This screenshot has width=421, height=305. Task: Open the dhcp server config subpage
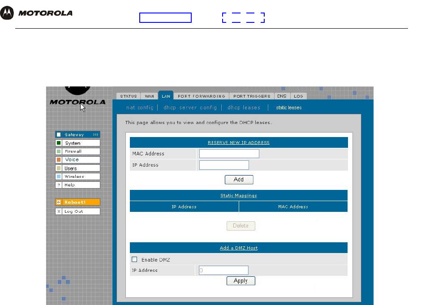click(x=190, y=107)
